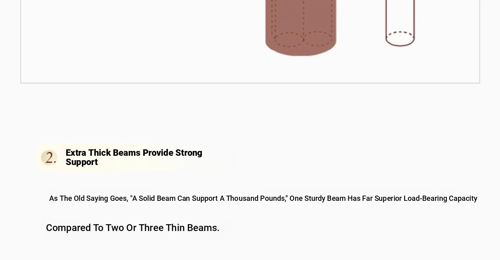Click the right dashed ellipse inside thick beam
Viewport: 500px width, 260px height.
[318, 39]
